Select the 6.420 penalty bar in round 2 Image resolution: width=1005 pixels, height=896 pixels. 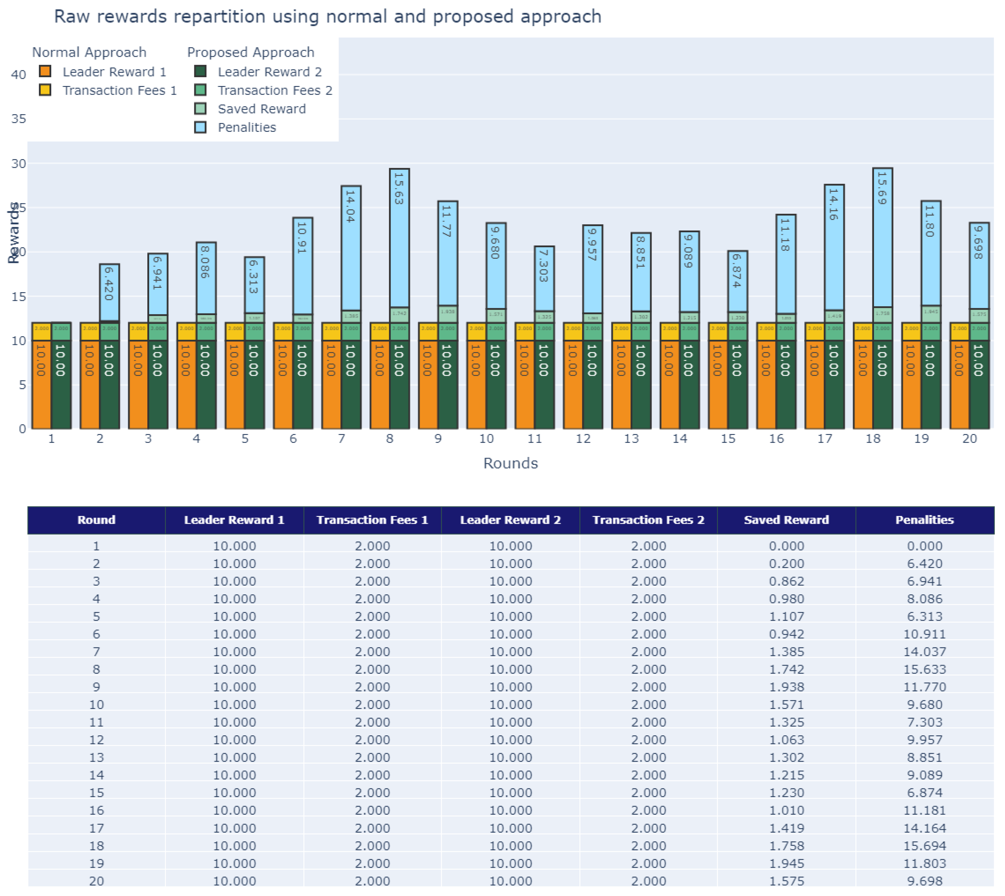point(109,292)
